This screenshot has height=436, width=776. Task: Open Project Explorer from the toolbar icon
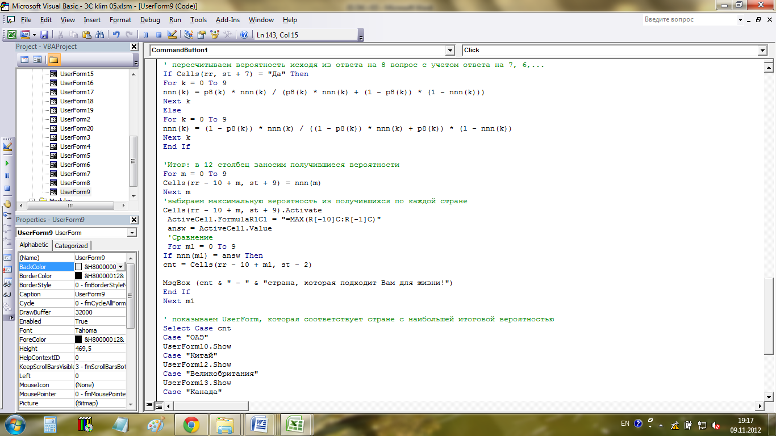(x=189, y=35)
